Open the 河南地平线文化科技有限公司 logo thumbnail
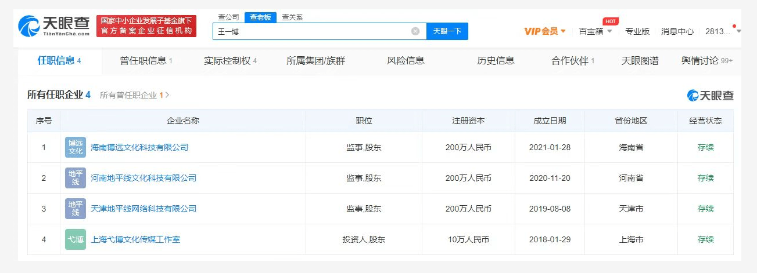Image resolution: width=757 pixels, height=273 pixels. [x=76, y=178]
